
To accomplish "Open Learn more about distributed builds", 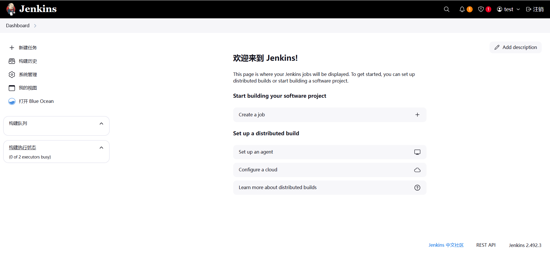I will [330, 188].
